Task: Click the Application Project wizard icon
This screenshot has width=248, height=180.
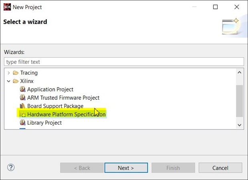Action: [22, 89]
